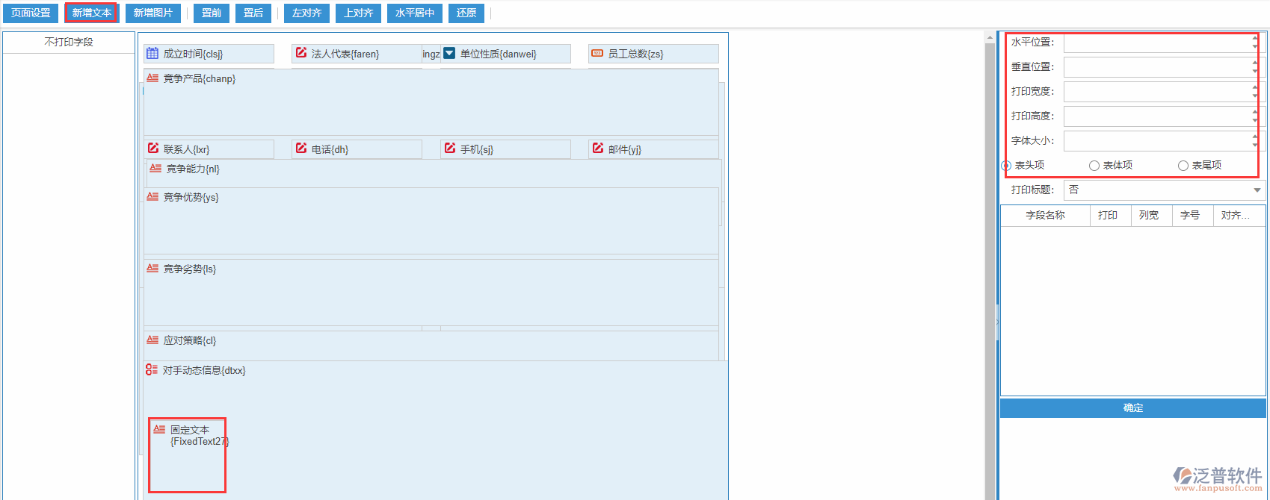
Task: Click the calendar icon of 成立时间{clsj}
Action: pos(152,54)
